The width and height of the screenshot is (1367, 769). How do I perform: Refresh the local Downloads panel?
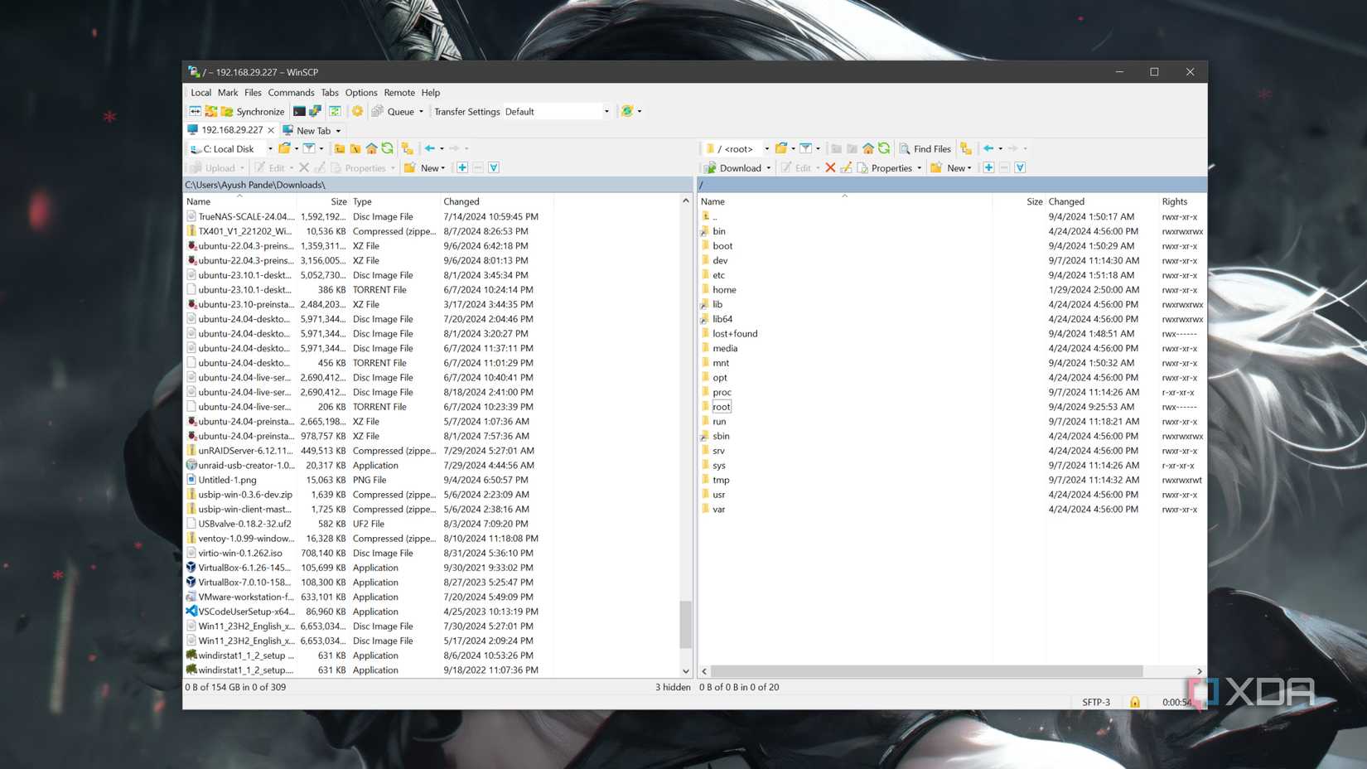point(387,148)
